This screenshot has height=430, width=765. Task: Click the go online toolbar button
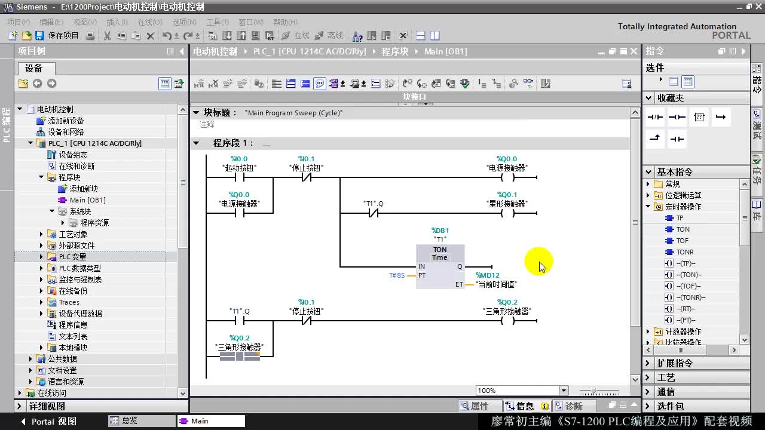(296, 36)
